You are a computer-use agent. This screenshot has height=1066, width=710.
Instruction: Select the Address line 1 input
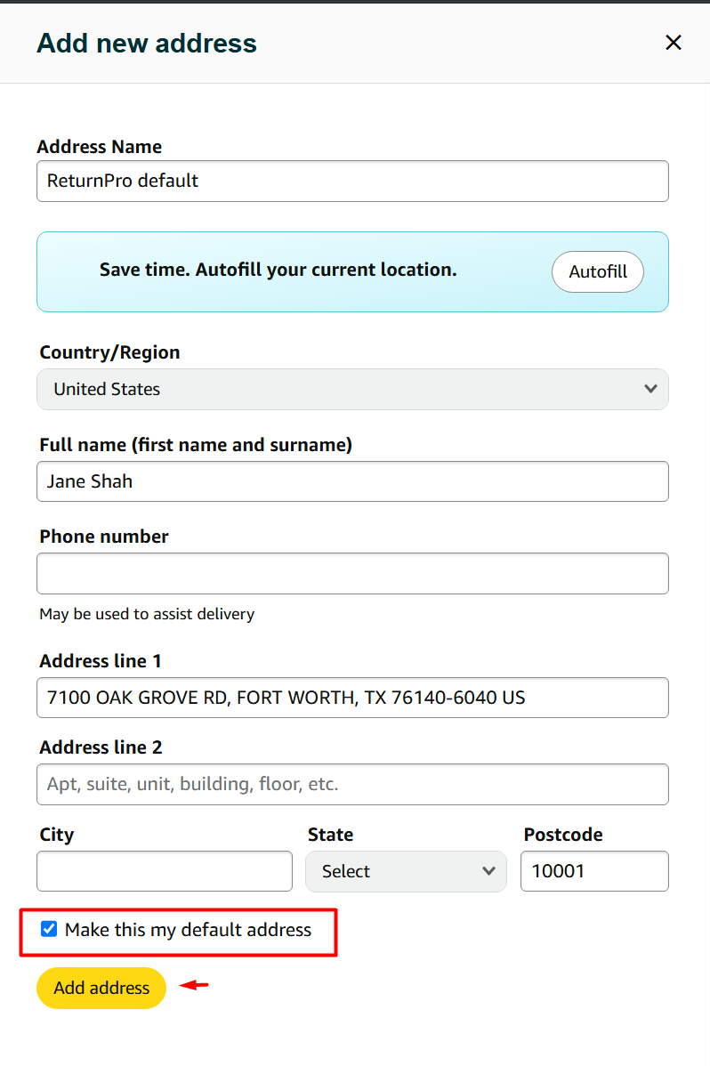pyautogui.click(x=351, y=698)
